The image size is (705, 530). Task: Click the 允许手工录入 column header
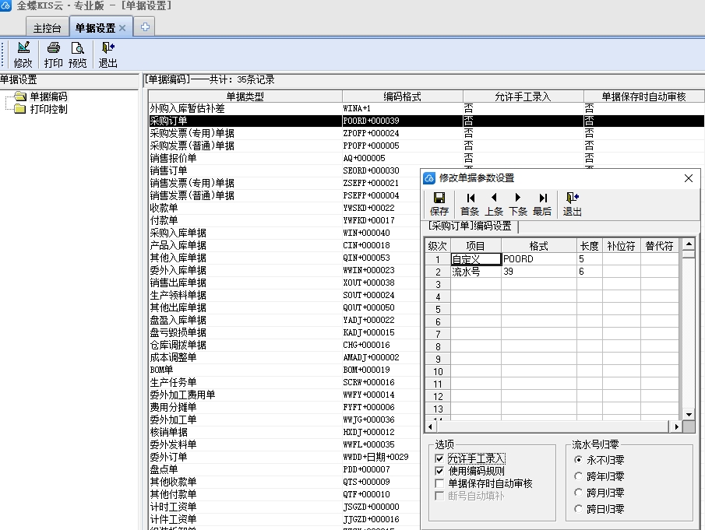pyautogui.click(x=523, y=97)
